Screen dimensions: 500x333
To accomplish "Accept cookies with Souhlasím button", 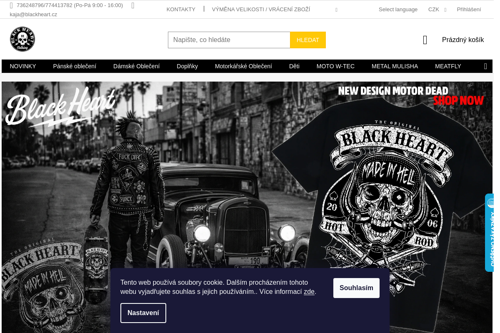I will coord(356,288).
